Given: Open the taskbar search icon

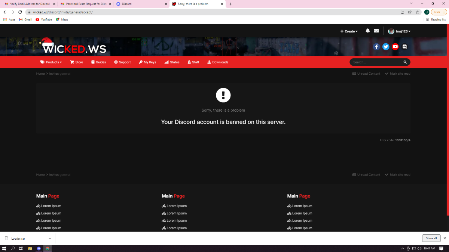Looking at the screenshot, I should coord(13,248).
